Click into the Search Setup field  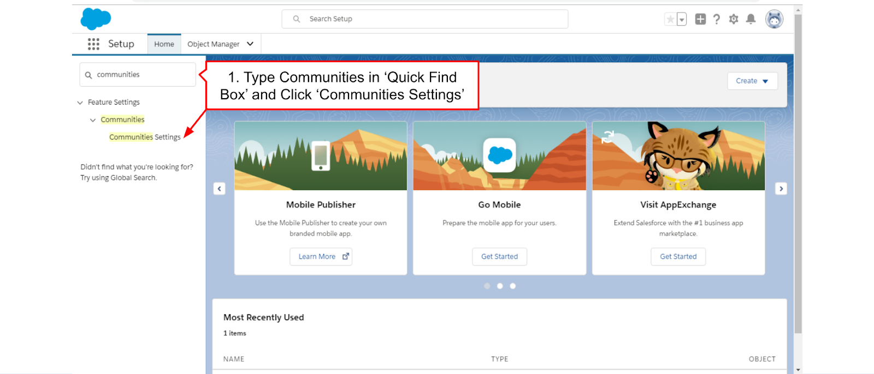click(x=425, y=19)
